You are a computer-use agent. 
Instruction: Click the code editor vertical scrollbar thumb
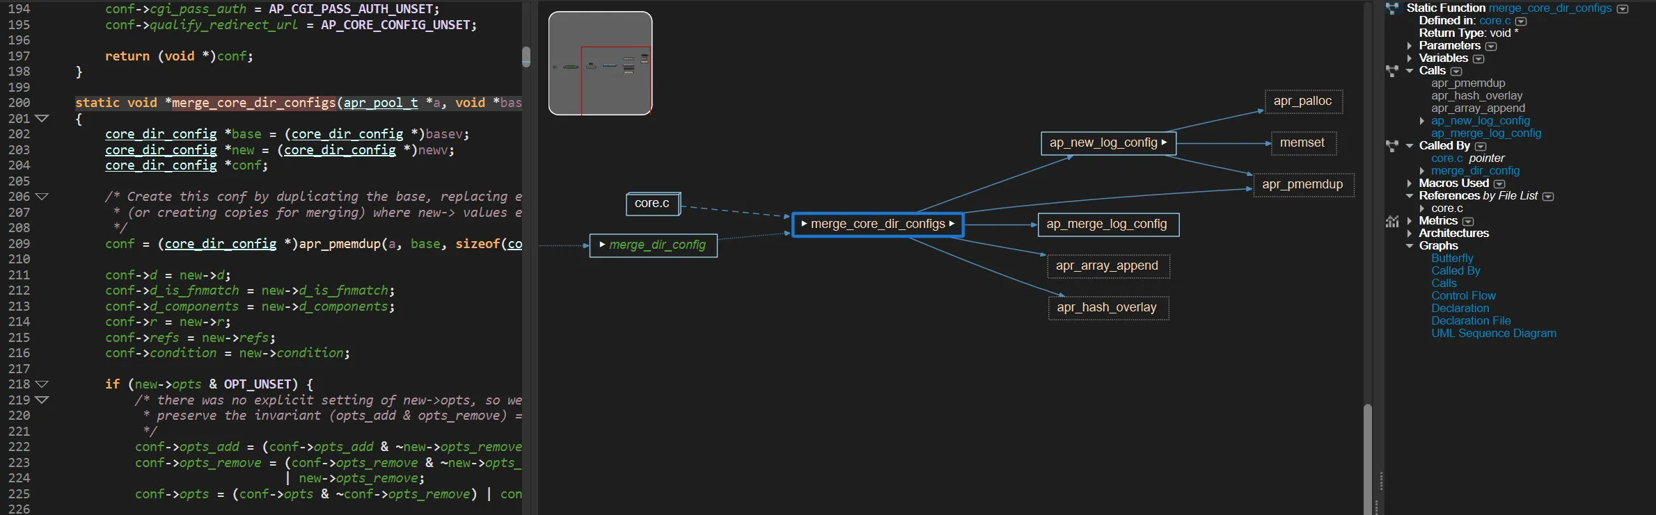tap(526, 57)
